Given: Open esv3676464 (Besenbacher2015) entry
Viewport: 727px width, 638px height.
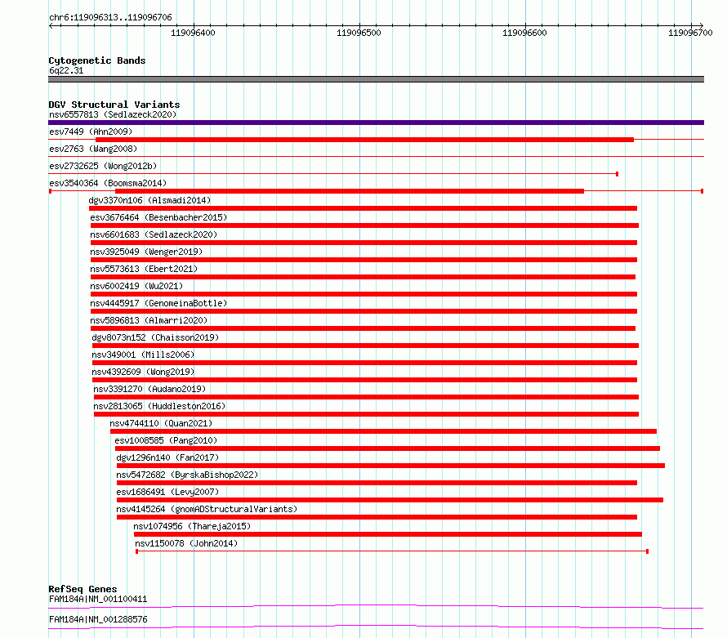Looking at the screenshot, I should (158, 217).
